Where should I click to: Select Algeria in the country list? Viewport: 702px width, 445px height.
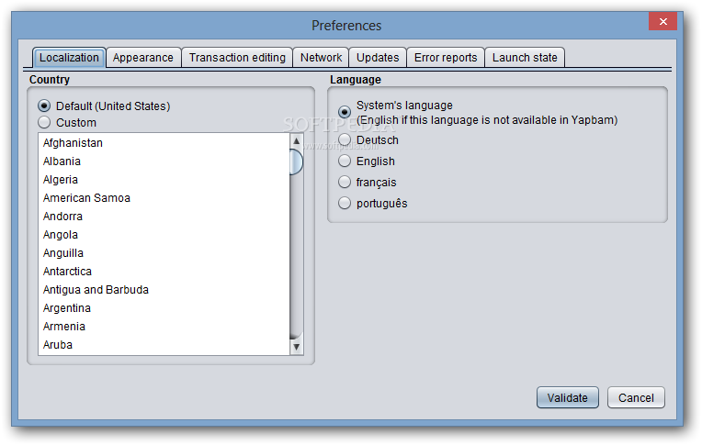point(164,179)
